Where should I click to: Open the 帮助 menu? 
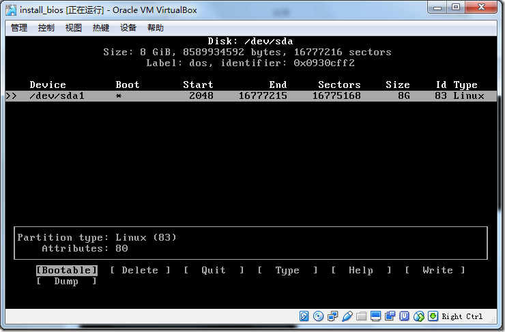pyautogui.click(x=156, y=28)
